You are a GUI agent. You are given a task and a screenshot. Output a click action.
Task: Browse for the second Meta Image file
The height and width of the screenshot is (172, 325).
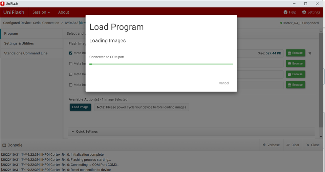point(295,63)
